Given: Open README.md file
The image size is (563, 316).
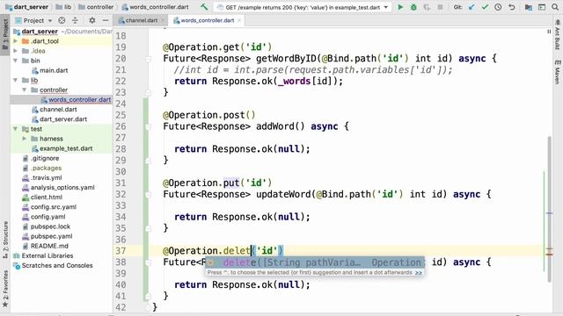Looking at the screenshot, I should pyautogui.click(x=49, y=246).
